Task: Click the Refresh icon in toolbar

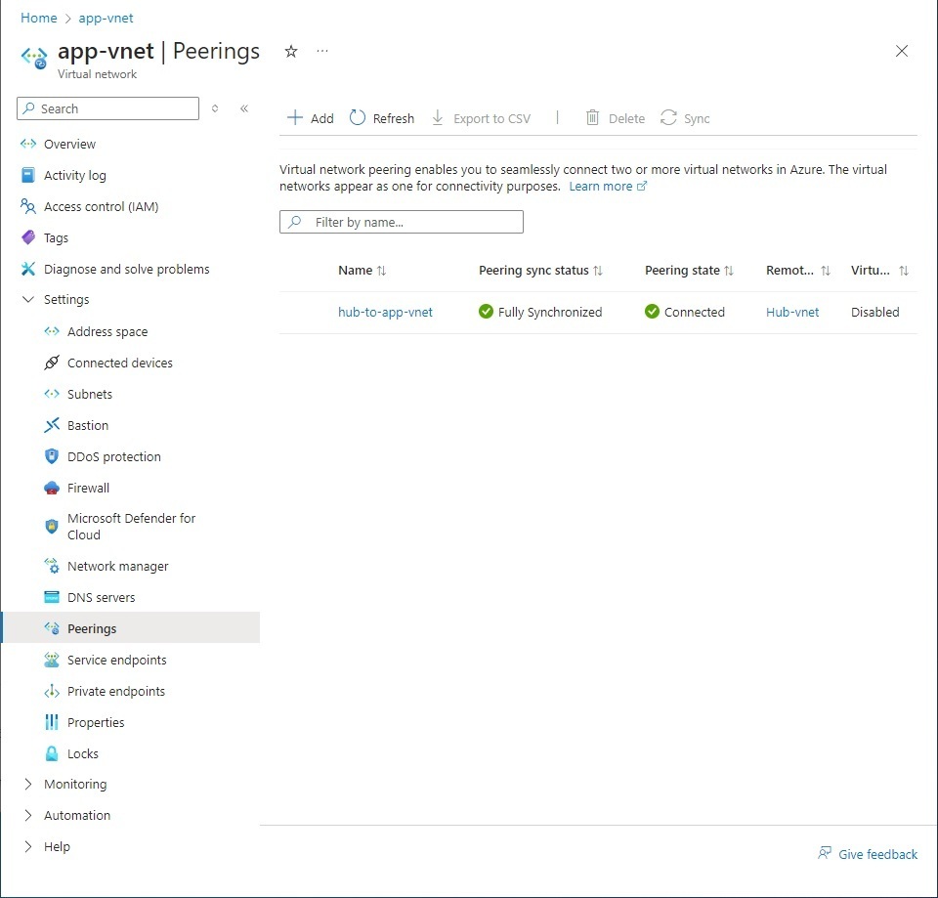Action: (x=358, y=118)
